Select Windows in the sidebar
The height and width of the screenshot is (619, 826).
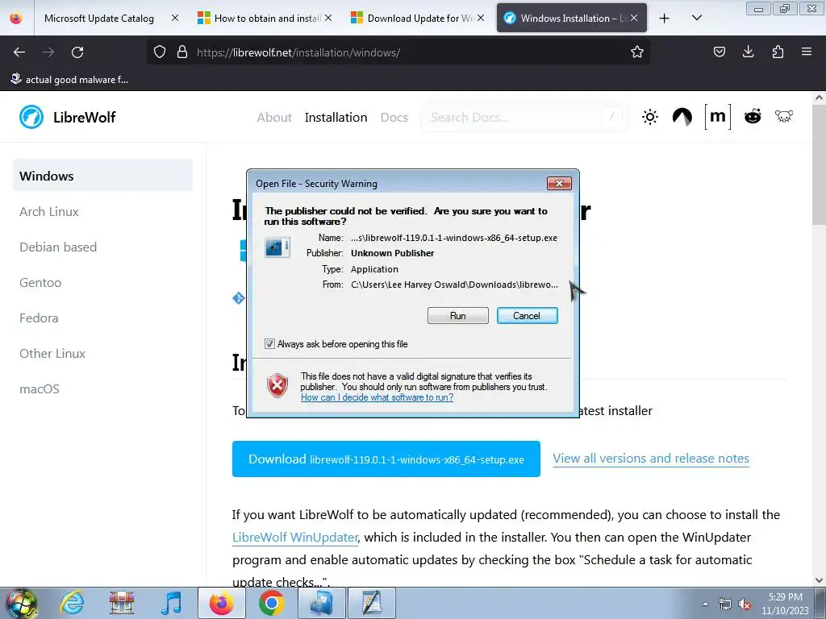point(102,176)
